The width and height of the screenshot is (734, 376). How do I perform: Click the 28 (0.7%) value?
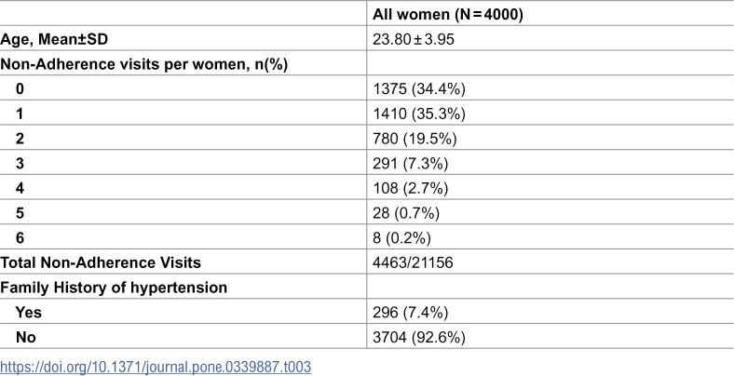click(x=406, y=213)
